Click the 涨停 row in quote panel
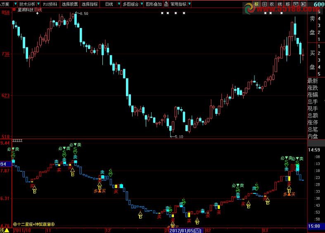This screenshot has width=325, height=233. click(x=313, y=122)
